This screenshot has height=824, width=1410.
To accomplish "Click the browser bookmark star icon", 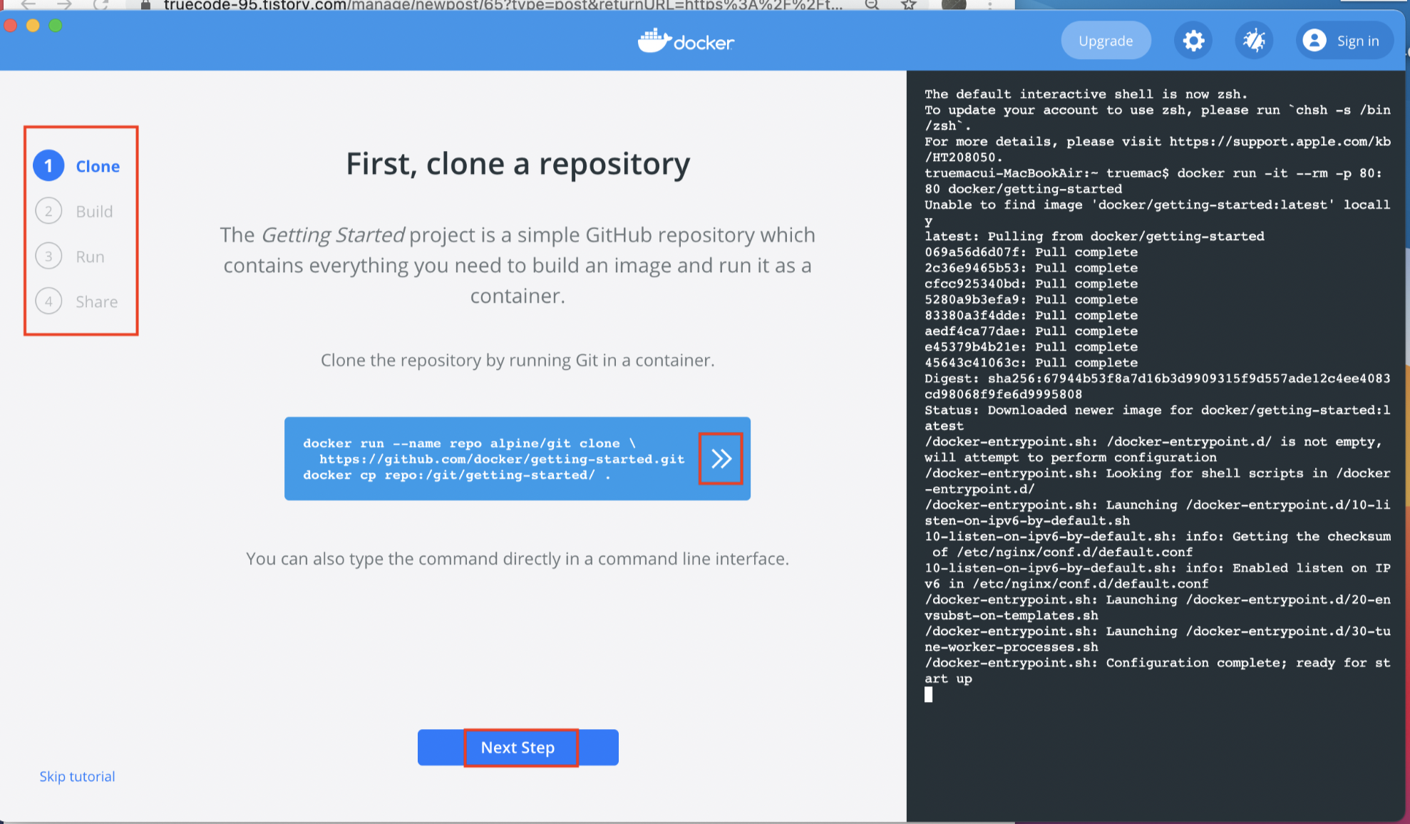I will (908, 5).
